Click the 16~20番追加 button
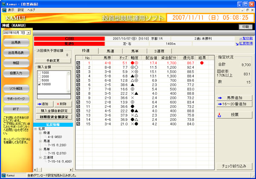Viewport: 256px width, 179px height. click(x=235, y=104)
